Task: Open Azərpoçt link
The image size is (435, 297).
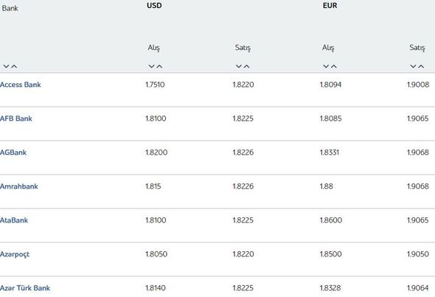Action: click(15, 254)
